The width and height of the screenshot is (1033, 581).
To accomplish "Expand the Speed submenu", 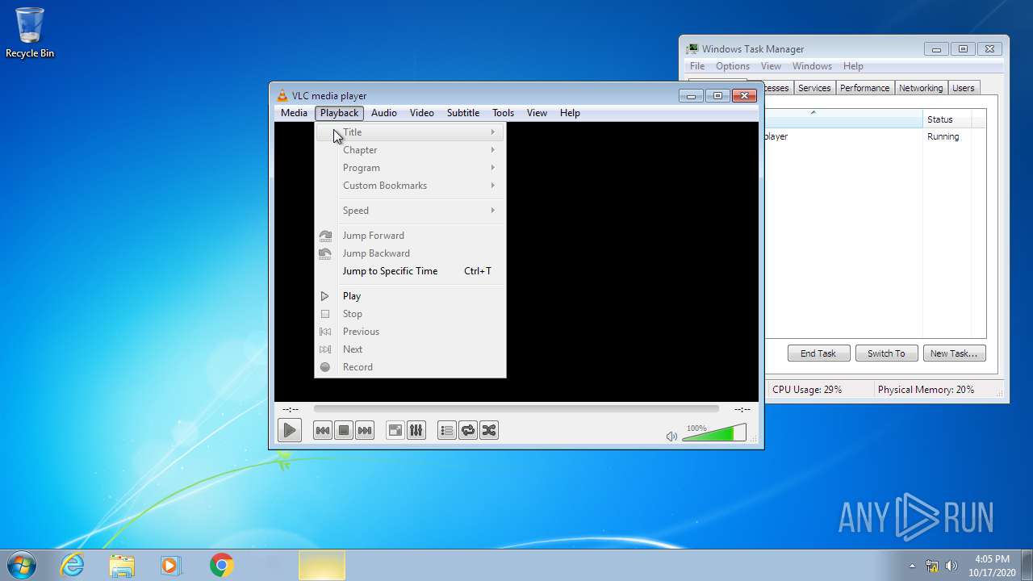I will click(410, 211).
